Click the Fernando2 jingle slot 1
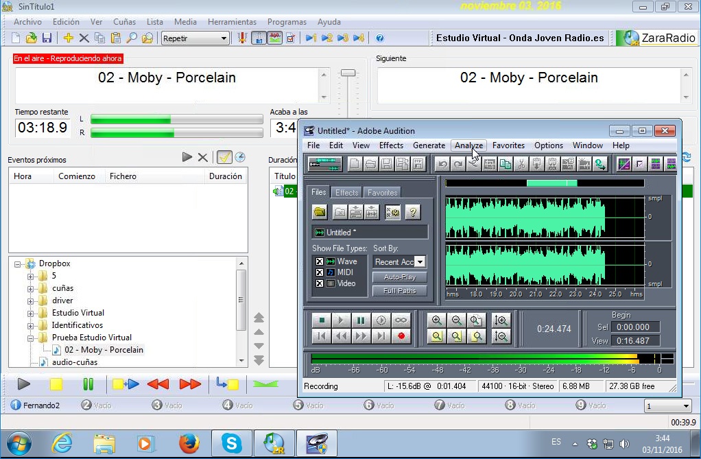Image resolution: width=701 pixels, height=459 pixels. 35,405
